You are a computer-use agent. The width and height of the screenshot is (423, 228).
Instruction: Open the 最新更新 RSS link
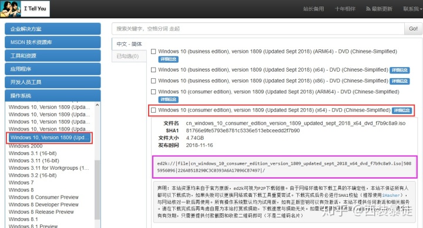[x=379, y=9]
